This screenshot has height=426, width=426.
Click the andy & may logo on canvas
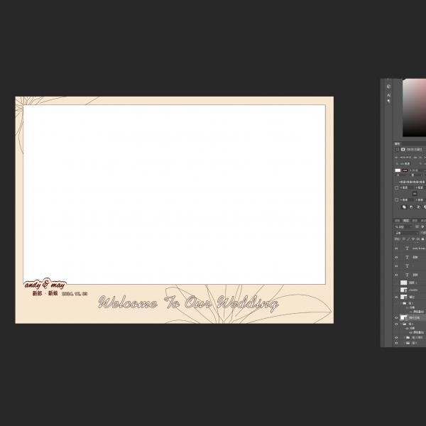(45, 285)
